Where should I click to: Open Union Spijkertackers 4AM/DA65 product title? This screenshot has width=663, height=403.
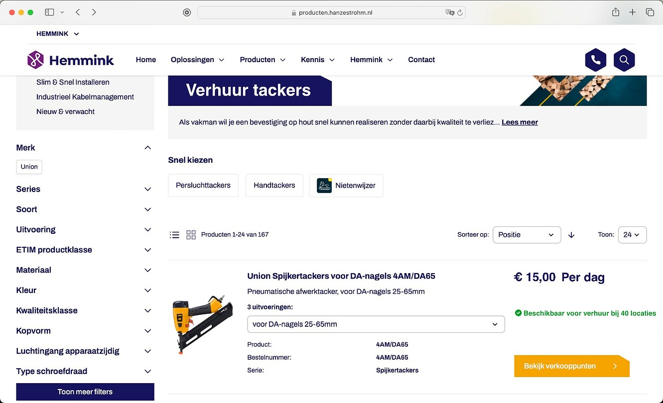pos(341,276)
